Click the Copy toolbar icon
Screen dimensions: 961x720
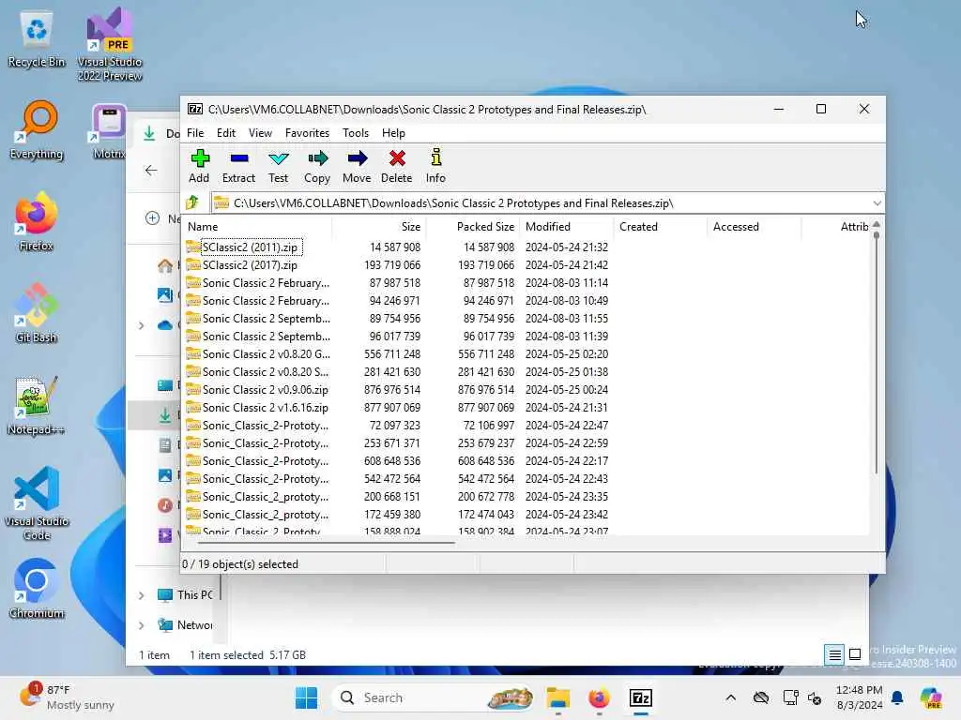click(x=317, y=166)
